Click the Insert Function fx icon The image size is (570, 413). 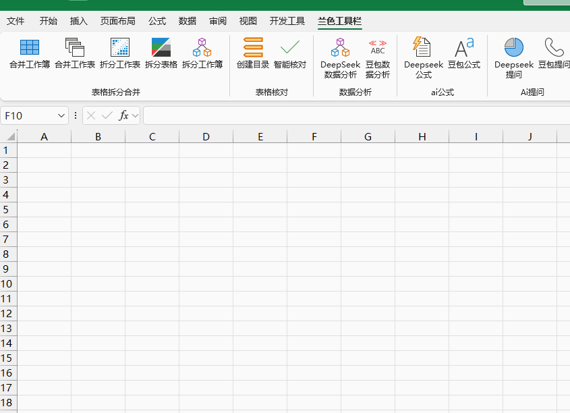pos(123,115)
